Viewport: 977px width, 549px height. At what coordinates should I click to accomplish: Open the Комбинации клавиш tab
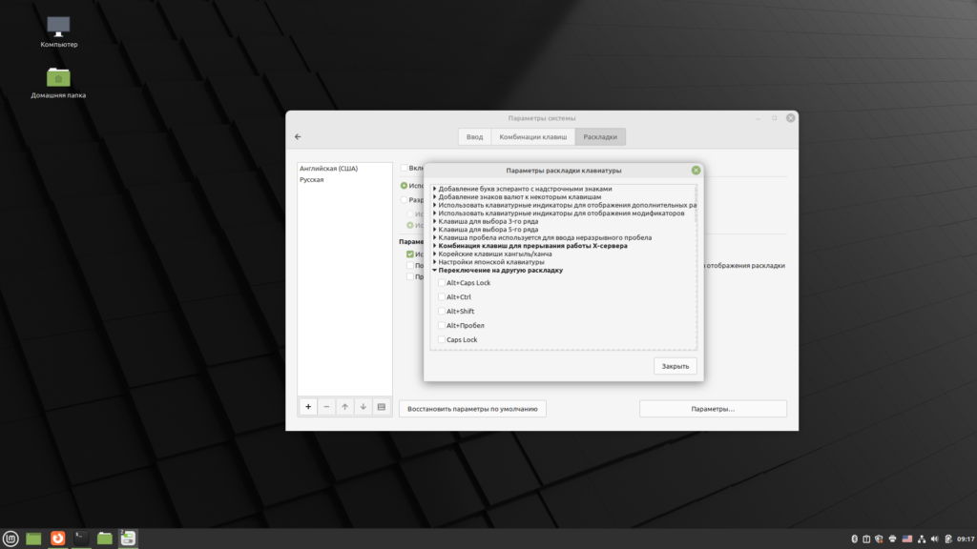click(x=532, y=137)
